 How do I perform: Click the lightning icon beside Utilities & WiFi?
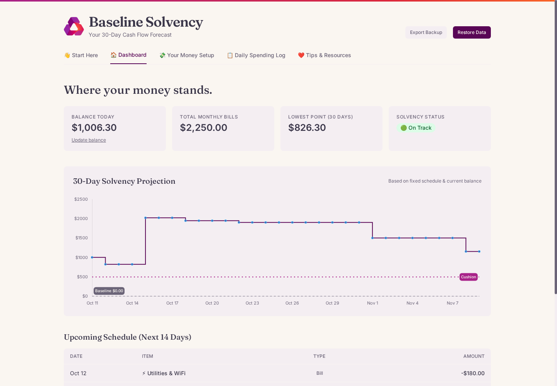click(x=144, y=373)
